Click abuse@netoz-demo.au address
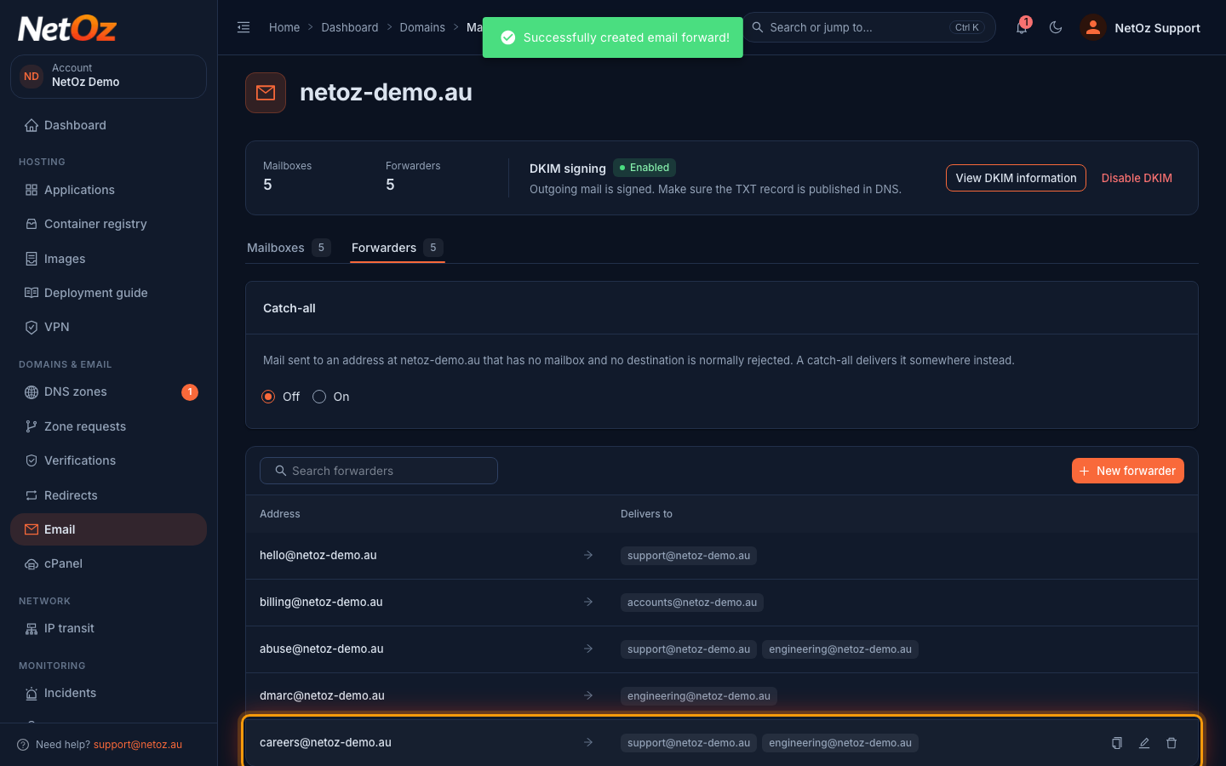 pos(322,649)
